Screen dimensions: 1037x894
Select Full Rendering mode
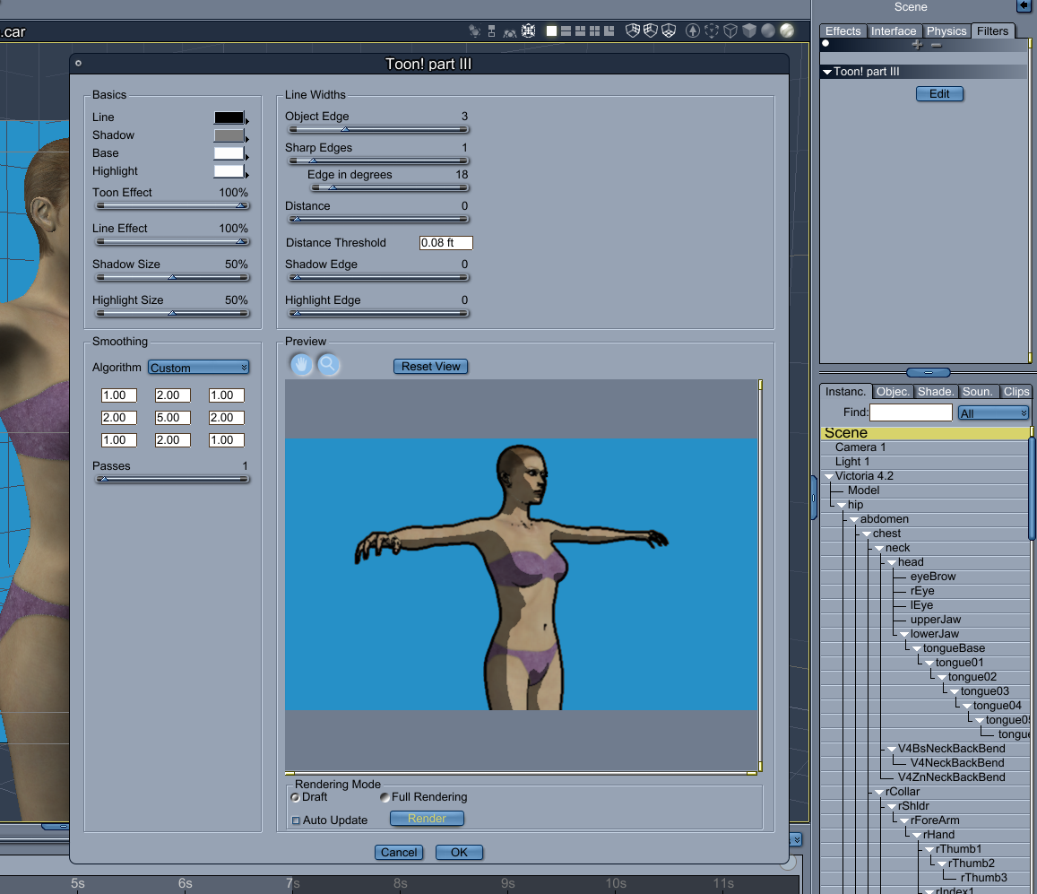tap(385, 797)
